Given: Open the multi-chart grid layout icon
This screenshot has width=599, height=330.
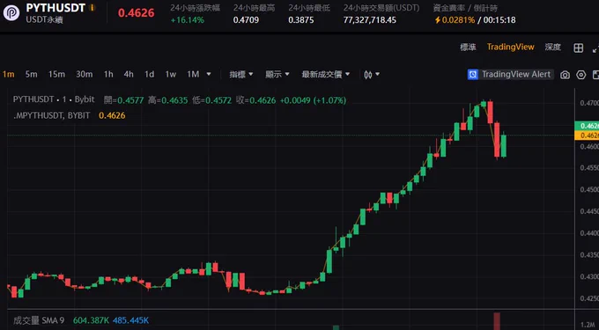Looking at the screenshot, I should [579, 48].
